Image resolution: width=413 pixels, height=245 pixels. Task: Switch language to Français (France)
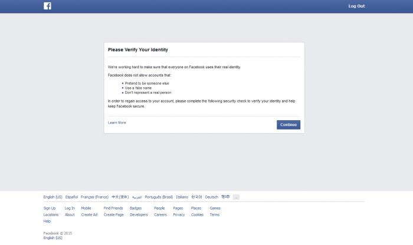(94, 197)
